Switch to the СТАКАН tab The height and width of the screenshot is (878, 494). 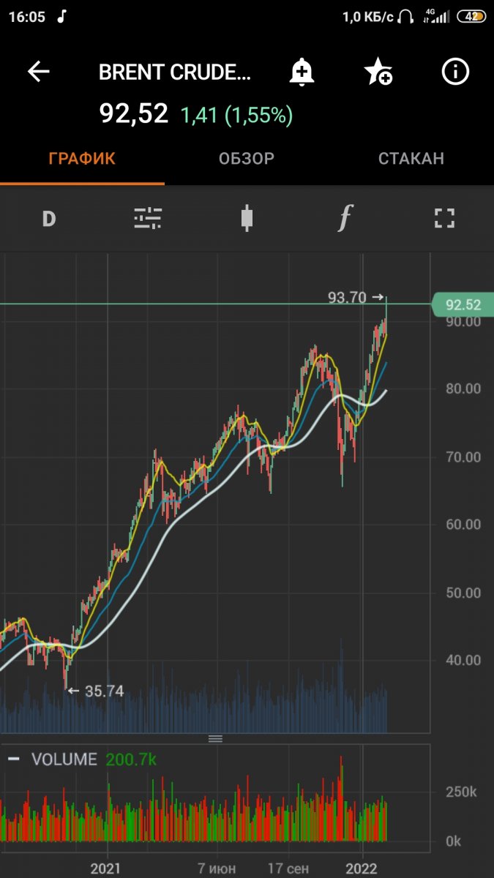(x=411, y=159)
